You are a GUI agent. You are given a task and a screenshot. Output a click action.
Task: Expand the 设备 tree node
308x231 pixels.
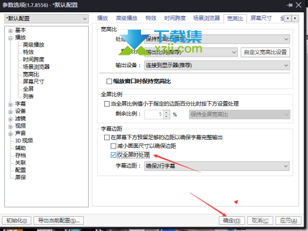pyautogui.click(x=10, y=112)
